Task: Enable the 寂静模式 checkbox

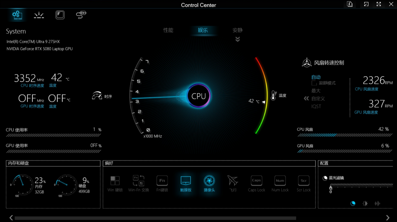Action: pyautogui.click(x=314, y=83)
